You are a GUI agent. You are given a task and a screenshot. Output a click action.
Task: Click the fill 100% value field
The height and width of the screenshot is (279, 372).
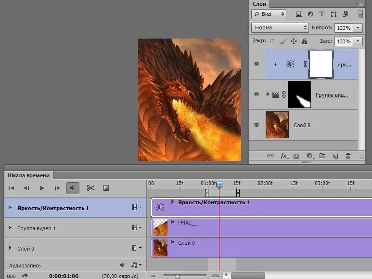click(344, 41)
